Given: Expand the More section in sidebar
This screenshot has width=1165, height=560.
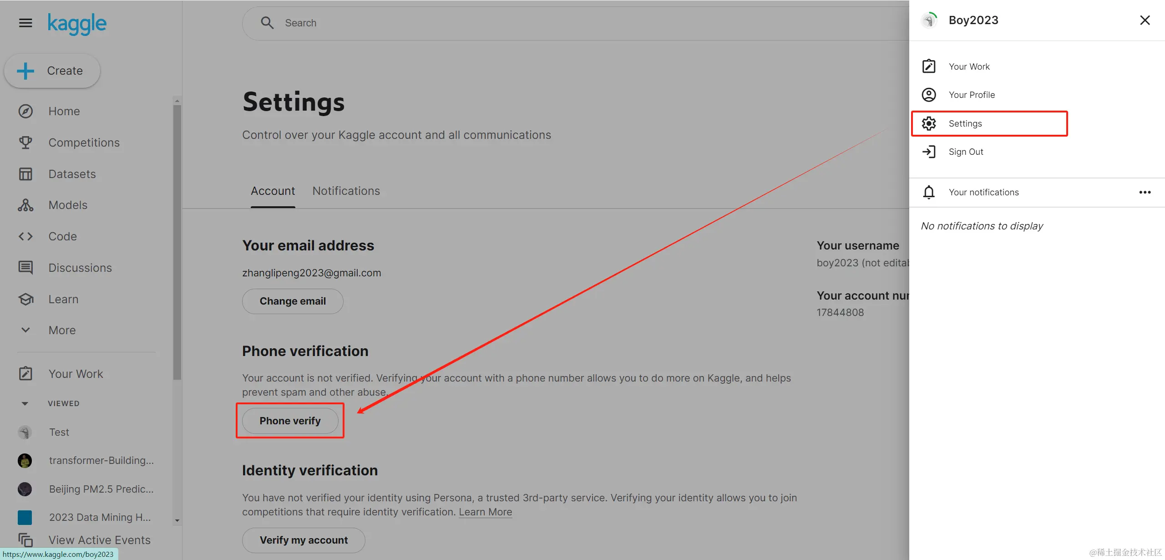Looking at the screenshot, I should [x=25, y=330].
